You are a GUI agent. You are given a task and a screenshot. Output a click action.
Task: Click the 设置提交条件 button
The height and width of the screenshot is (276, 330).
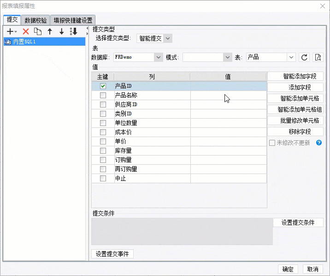click(298, 222)
